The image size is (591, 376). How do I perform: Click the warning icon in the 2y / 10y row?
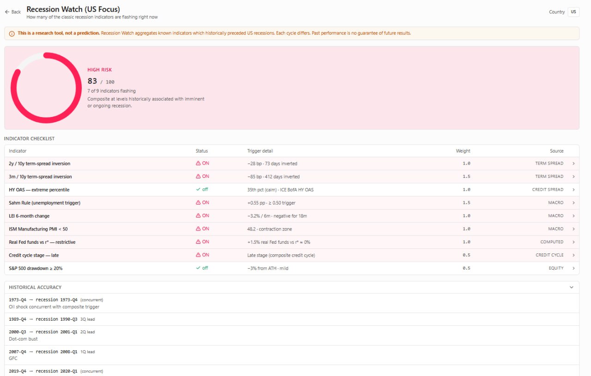coord(198,164)
